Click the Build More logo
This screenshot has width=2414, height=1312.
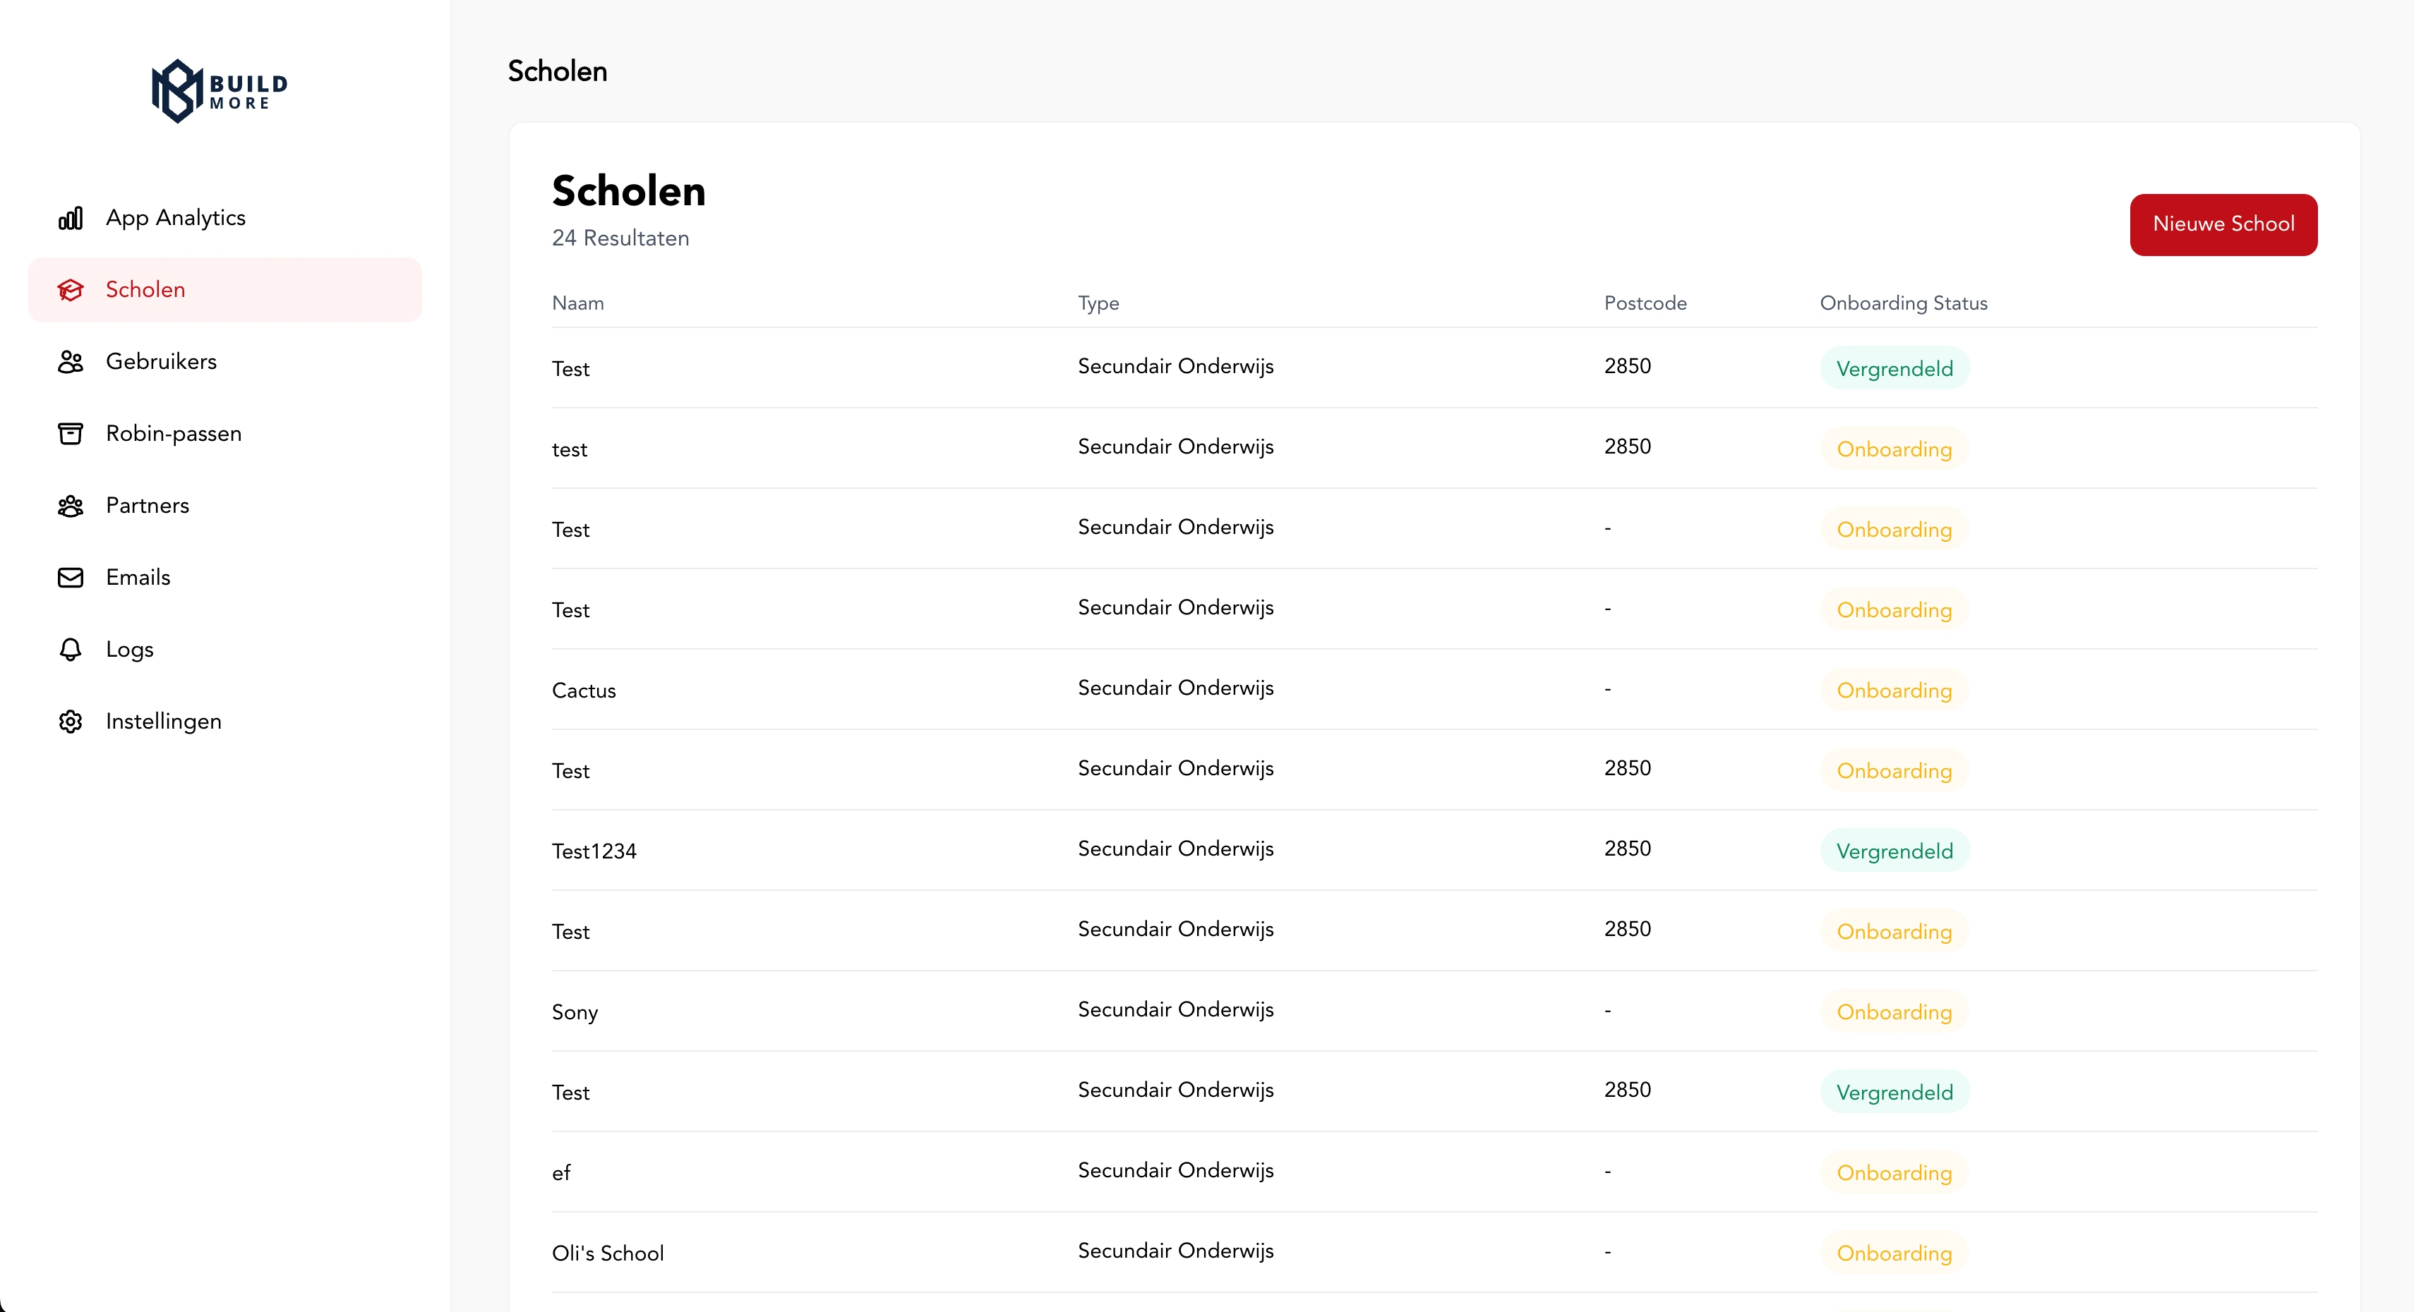[x=220, y=91]
